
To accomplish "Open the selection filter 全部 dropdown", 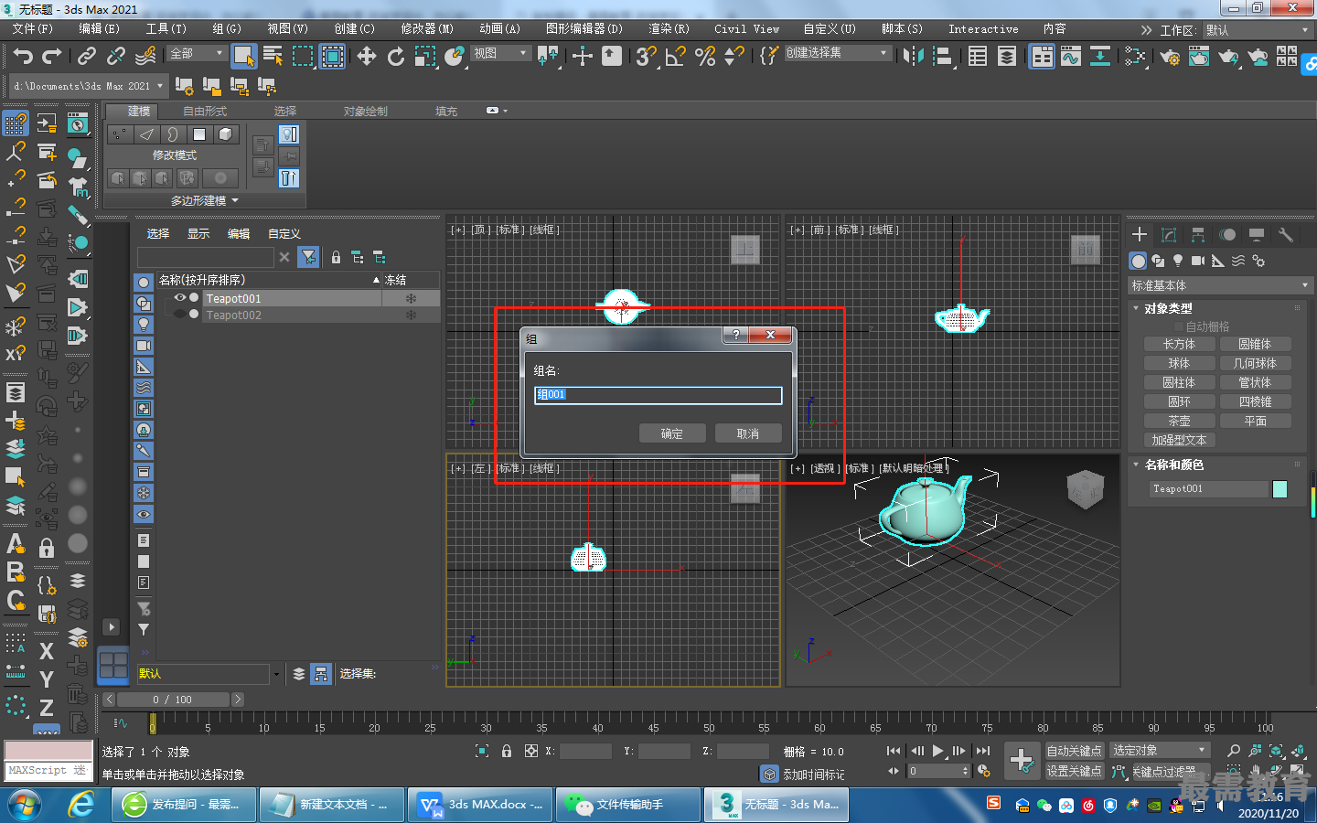I will [x=197, y=53].
